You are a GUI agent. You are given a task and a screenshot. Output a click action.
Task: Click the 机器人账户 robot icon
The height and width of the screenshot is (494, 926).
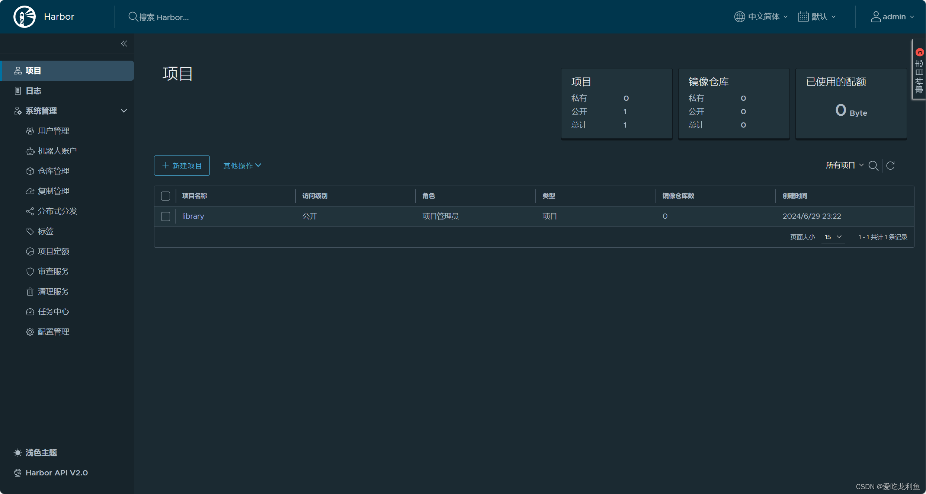30,151
